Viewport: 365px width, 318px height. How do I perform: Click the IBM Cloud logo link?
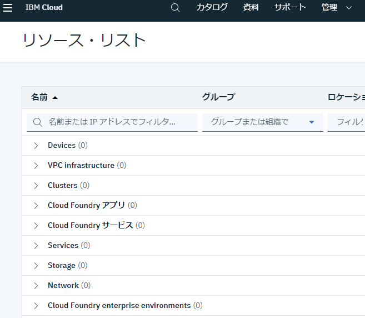click(x=44, y=7)
